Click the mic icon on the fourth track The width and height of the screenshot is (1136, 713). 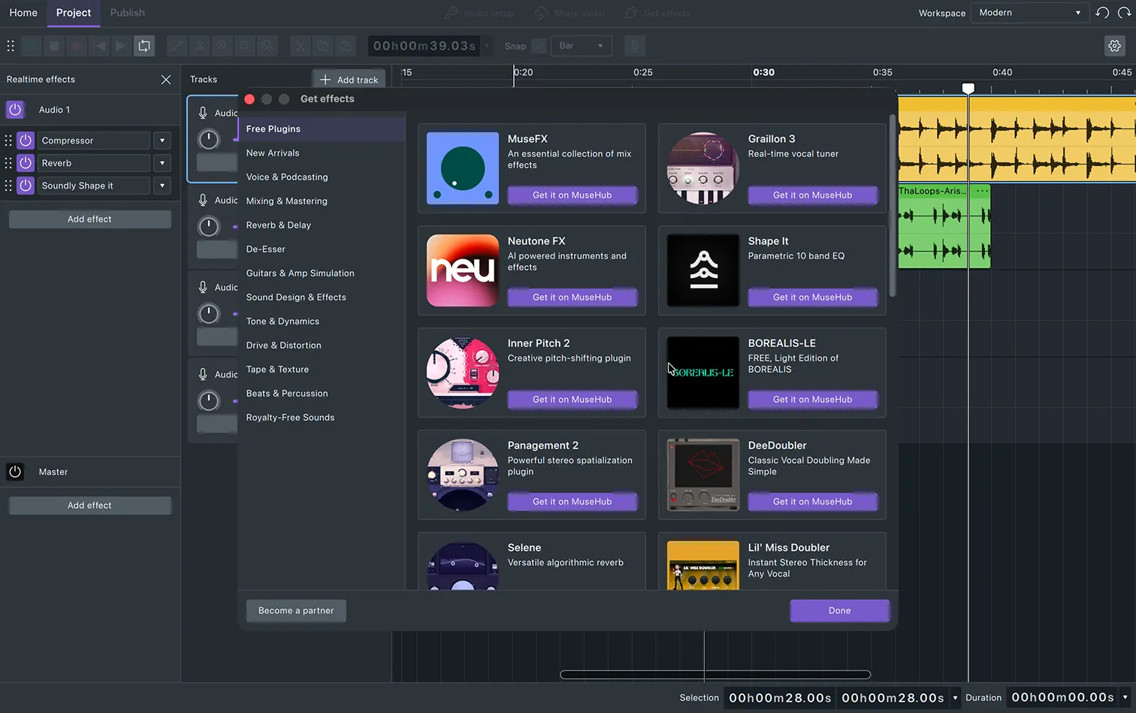pos(203,374)
